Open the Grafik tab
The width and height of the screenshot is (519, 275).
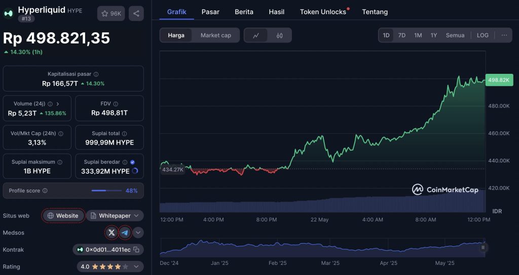coord(177,12)
